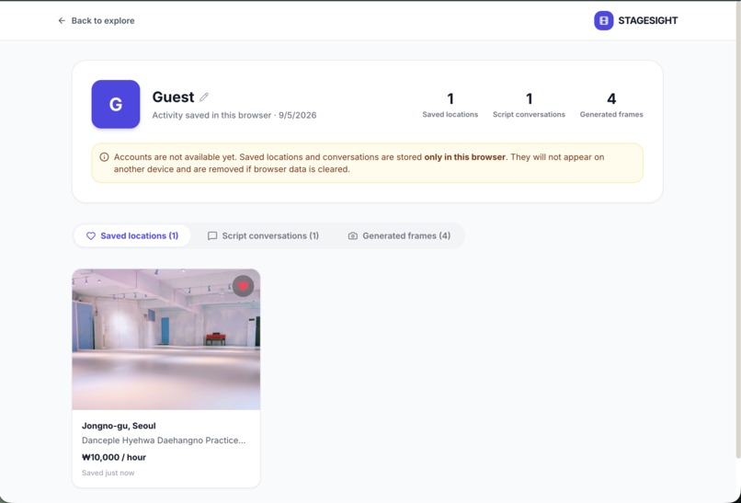Screen dimensions: 741x503
Task: Click the activity saved date text
Action: pyautogui.click(x=234, y=115)
